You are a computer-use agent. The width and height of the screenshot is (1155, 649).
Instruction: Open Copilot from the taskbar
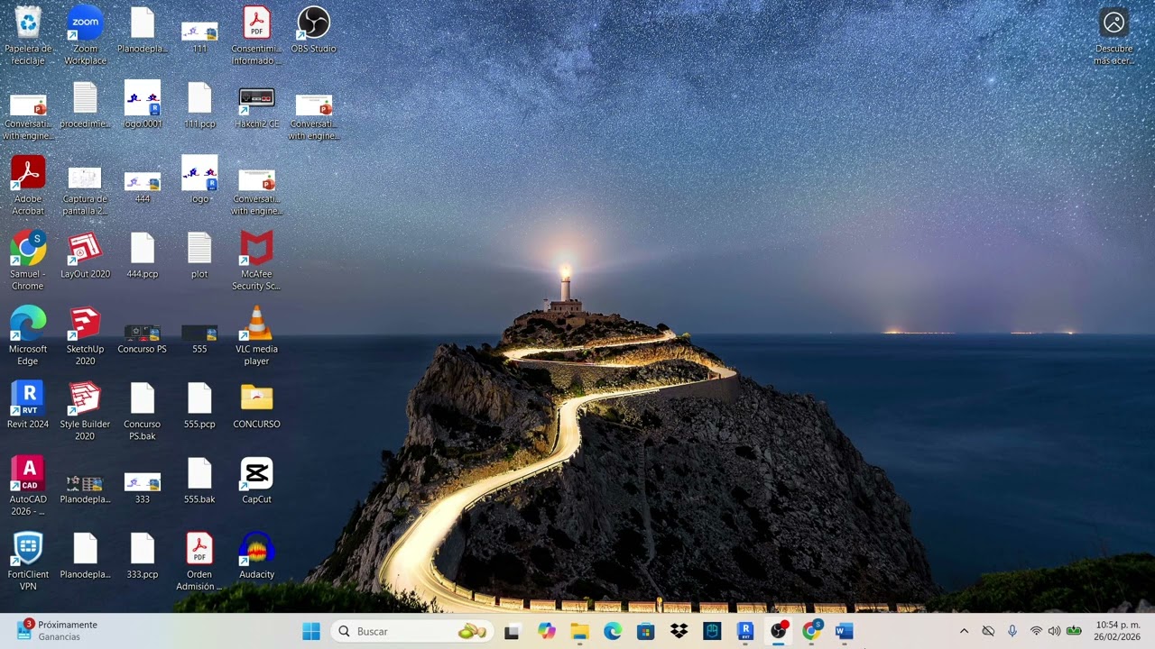click(547, 631)
